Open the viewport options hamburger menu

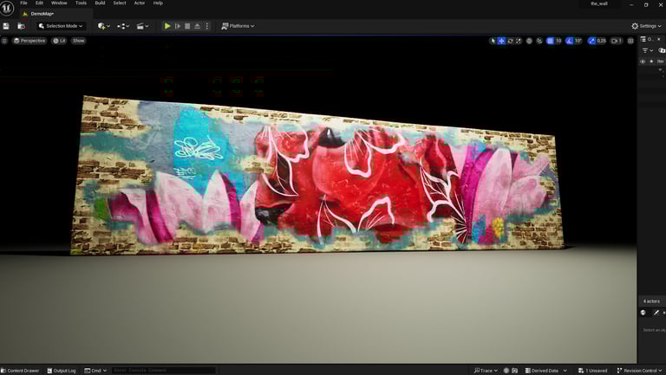4,41
